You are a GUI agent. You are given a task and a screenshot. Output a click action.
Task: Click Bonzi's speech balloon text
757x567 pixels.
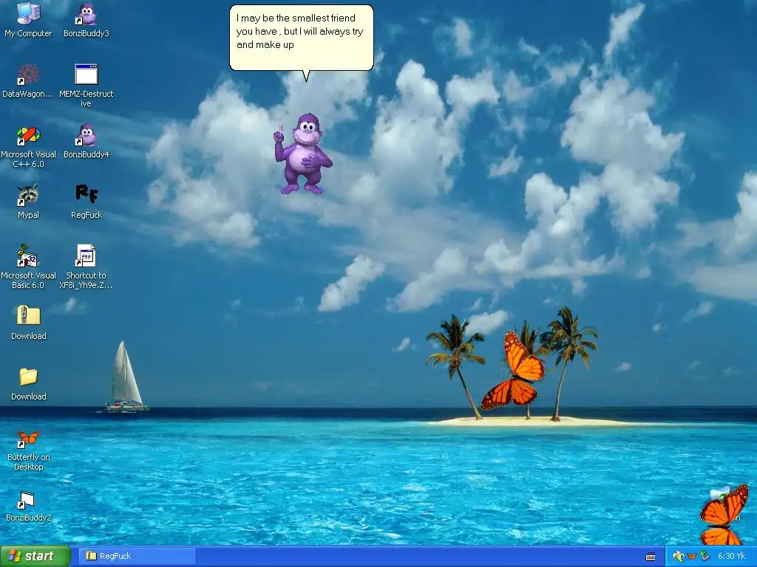299,31
